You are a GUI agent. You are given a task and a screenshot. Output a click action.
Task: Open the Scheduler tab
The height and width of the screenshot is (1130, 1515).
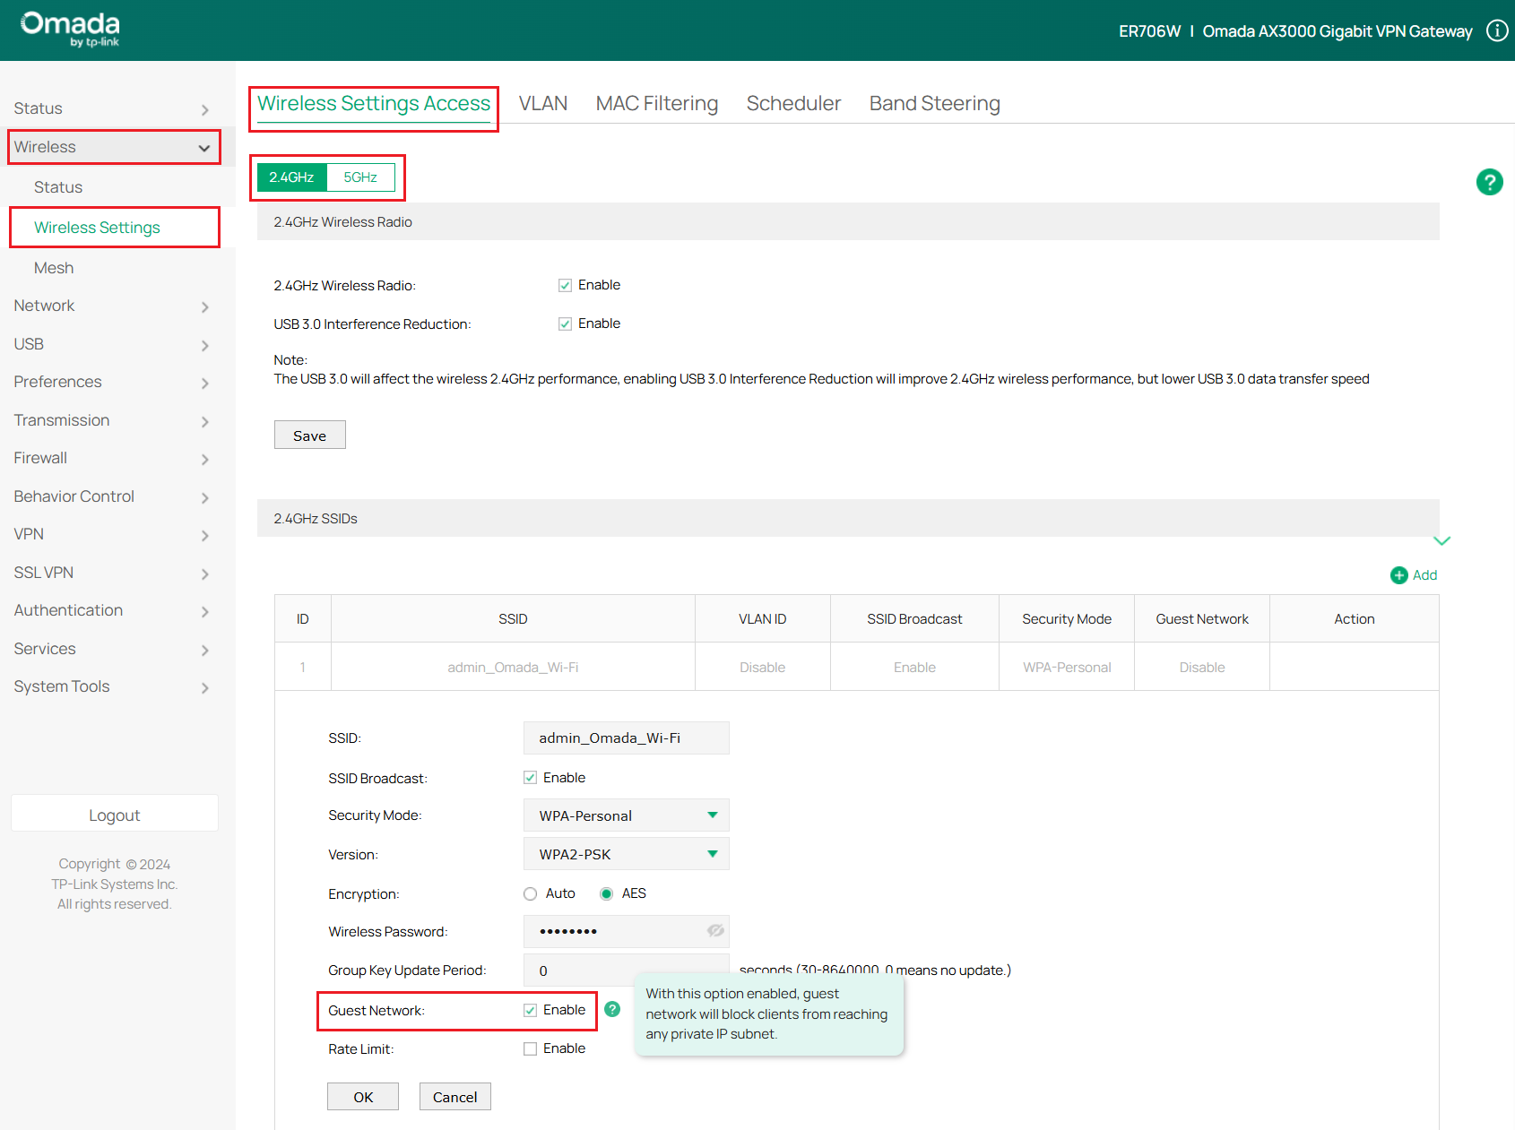793,103
